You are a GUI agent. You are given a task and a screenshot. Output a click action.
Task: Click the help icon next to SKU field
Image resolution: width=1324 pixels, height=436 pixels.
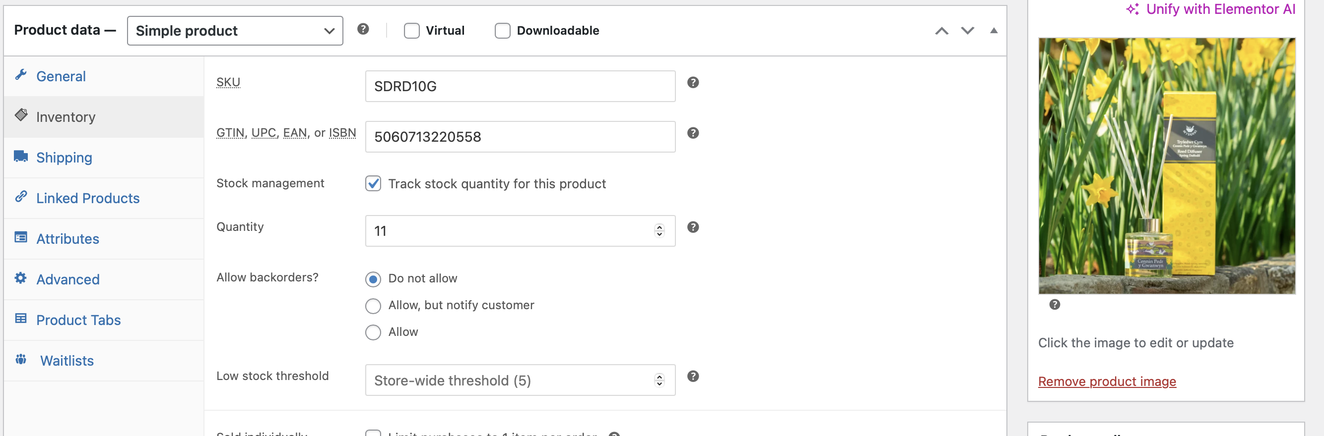[x=693, y=83]
